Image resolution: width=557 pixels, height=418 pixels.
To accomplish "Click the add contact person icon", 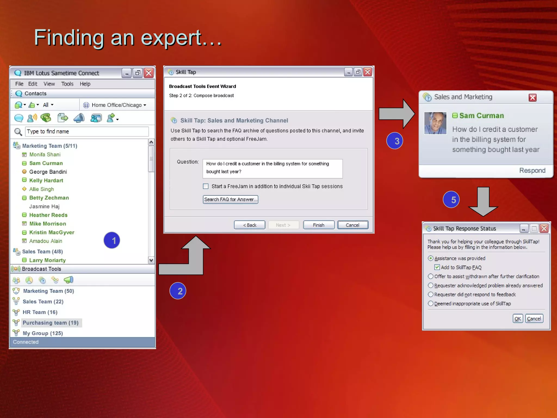I will (111, 118).
